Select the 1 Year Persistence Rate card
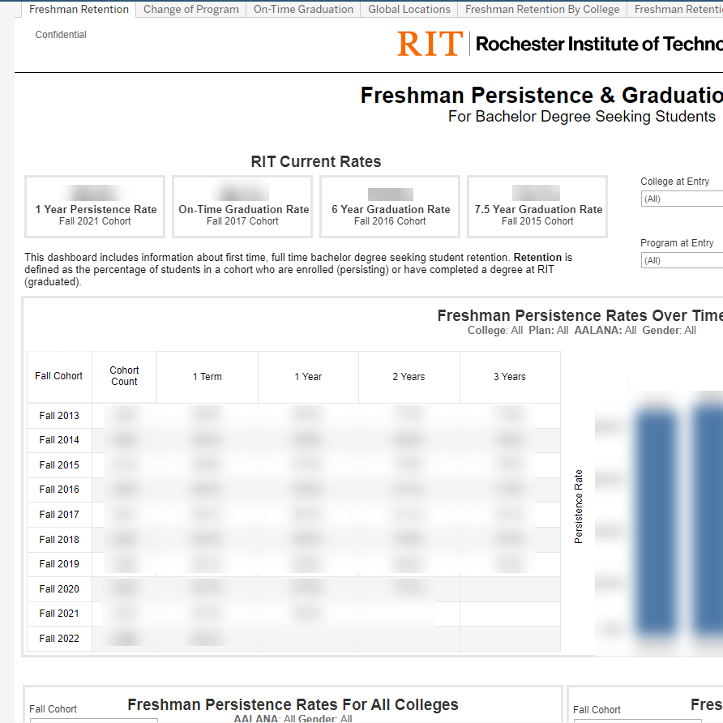723x723 pixels. [96, 207]
